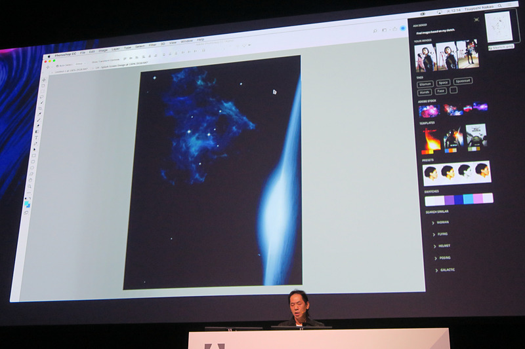Click the Photoshop search magnifier icon
The image size is (525, 349).
[375, 31]
